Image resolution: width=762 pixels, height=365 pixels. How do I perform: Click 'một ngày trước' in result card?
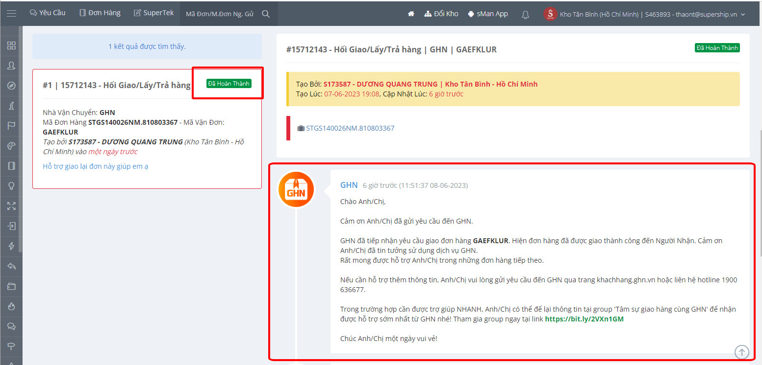(113, 152)
